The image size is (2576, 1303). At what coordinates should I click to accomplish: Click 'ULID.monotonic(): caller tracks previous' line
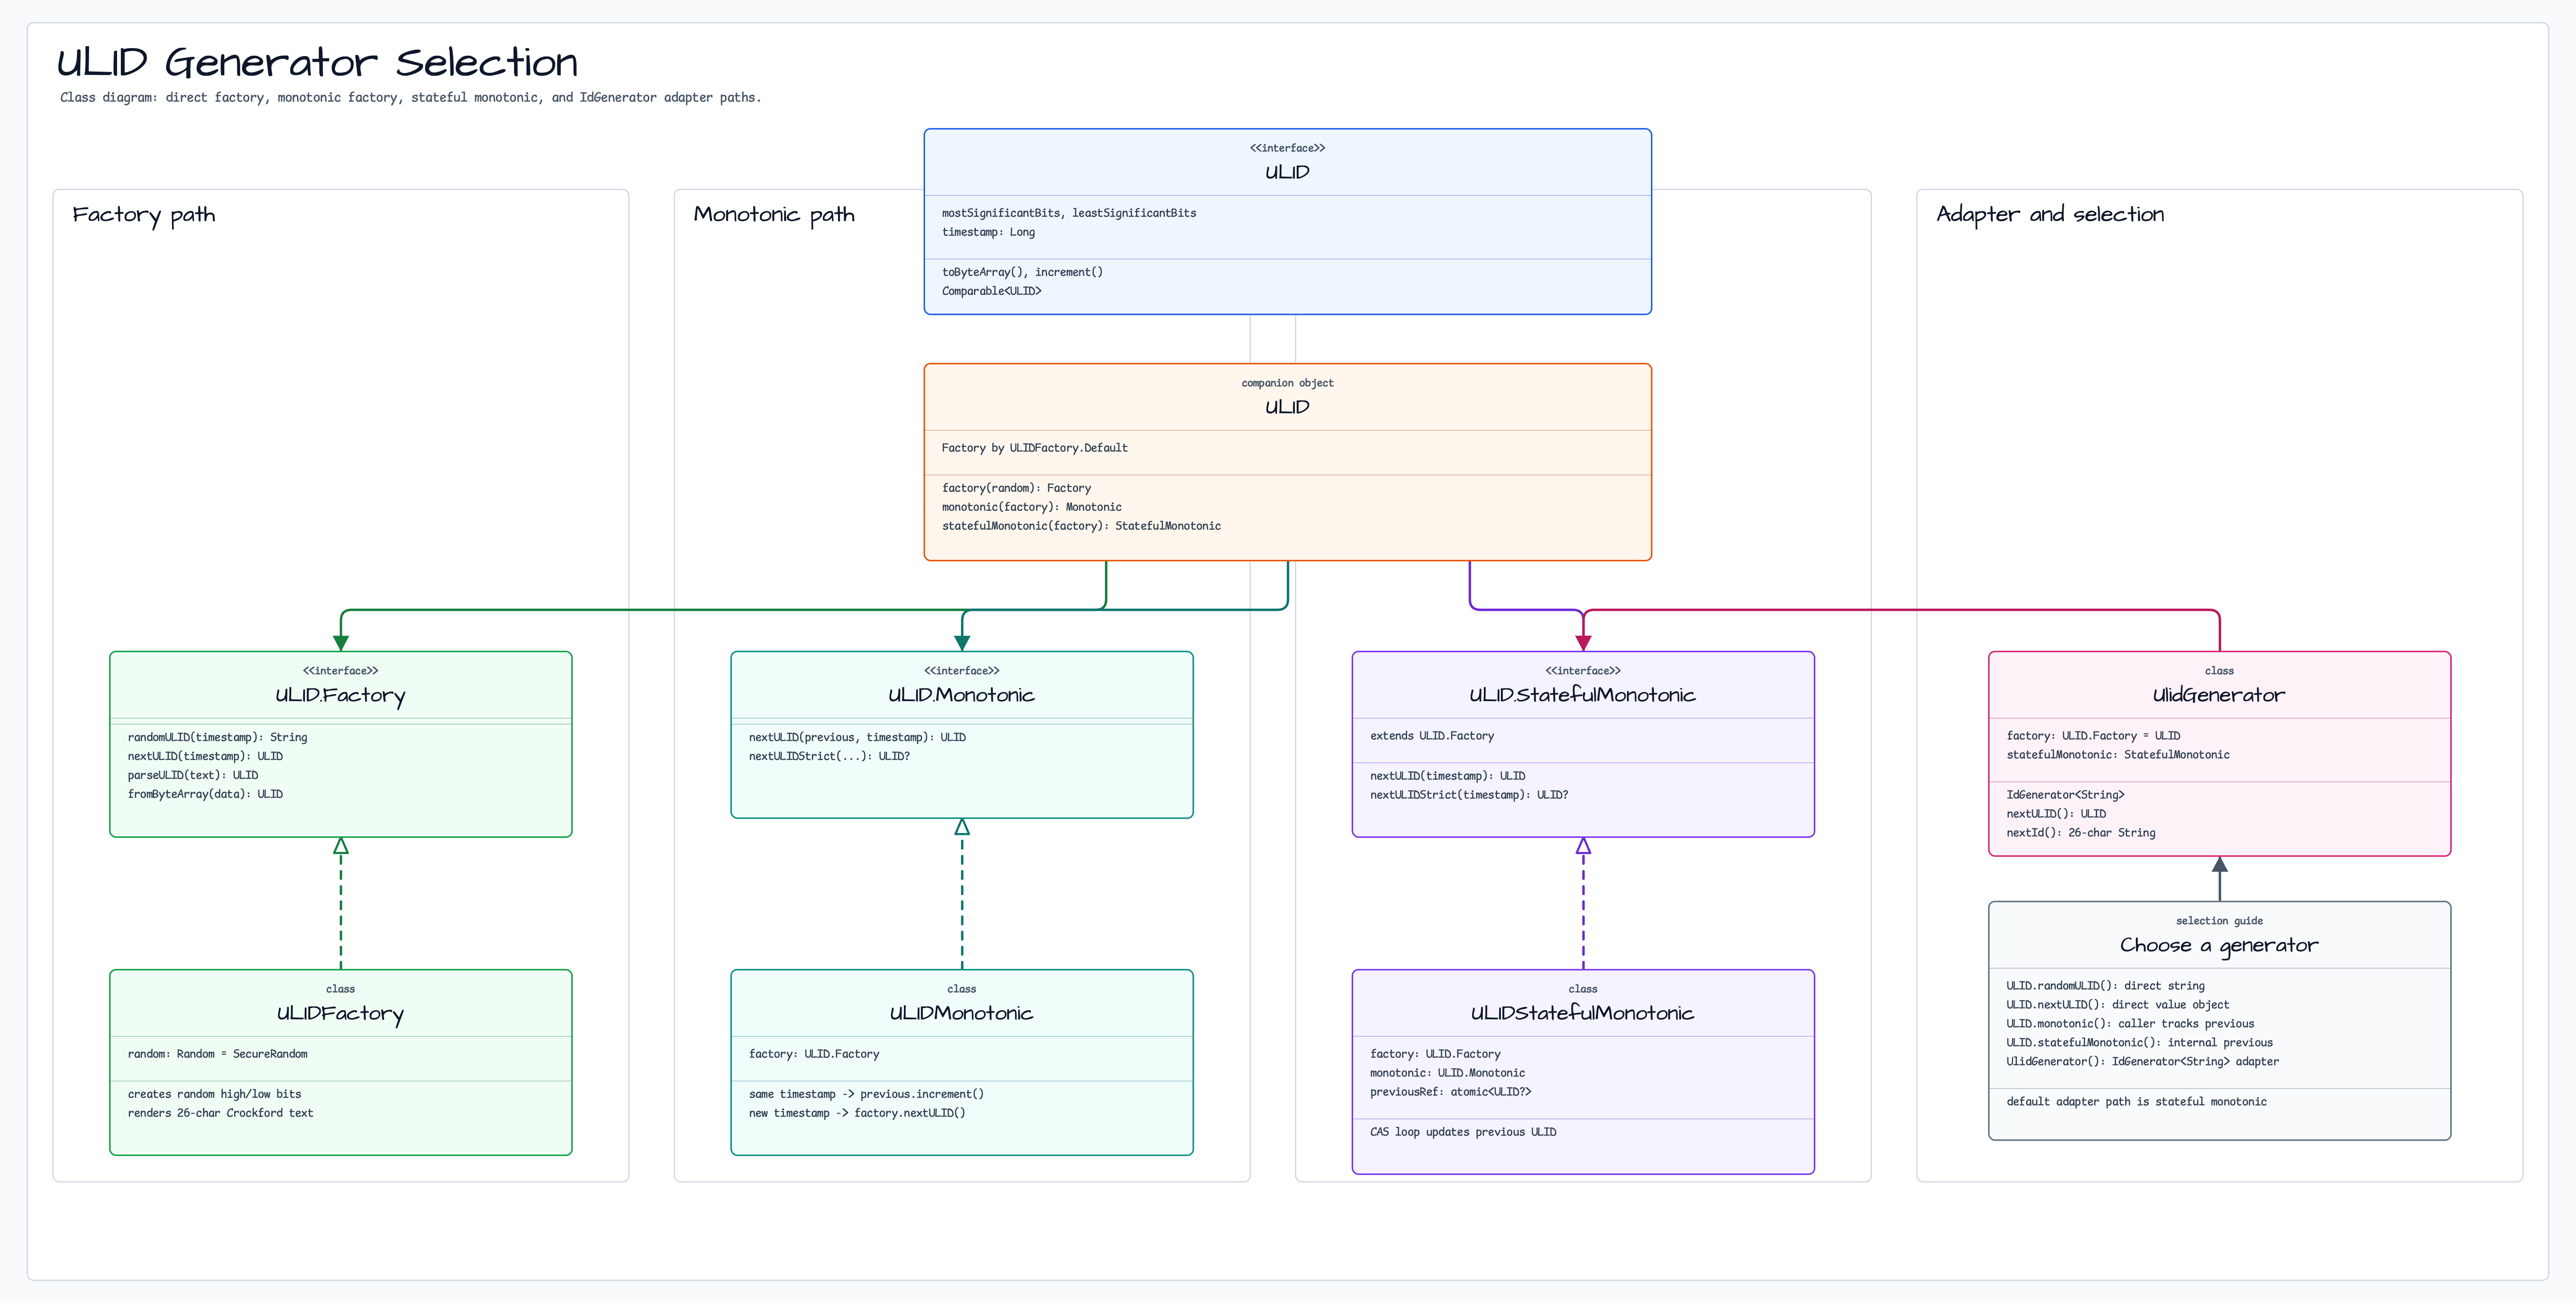(x=2130, y=1024)
